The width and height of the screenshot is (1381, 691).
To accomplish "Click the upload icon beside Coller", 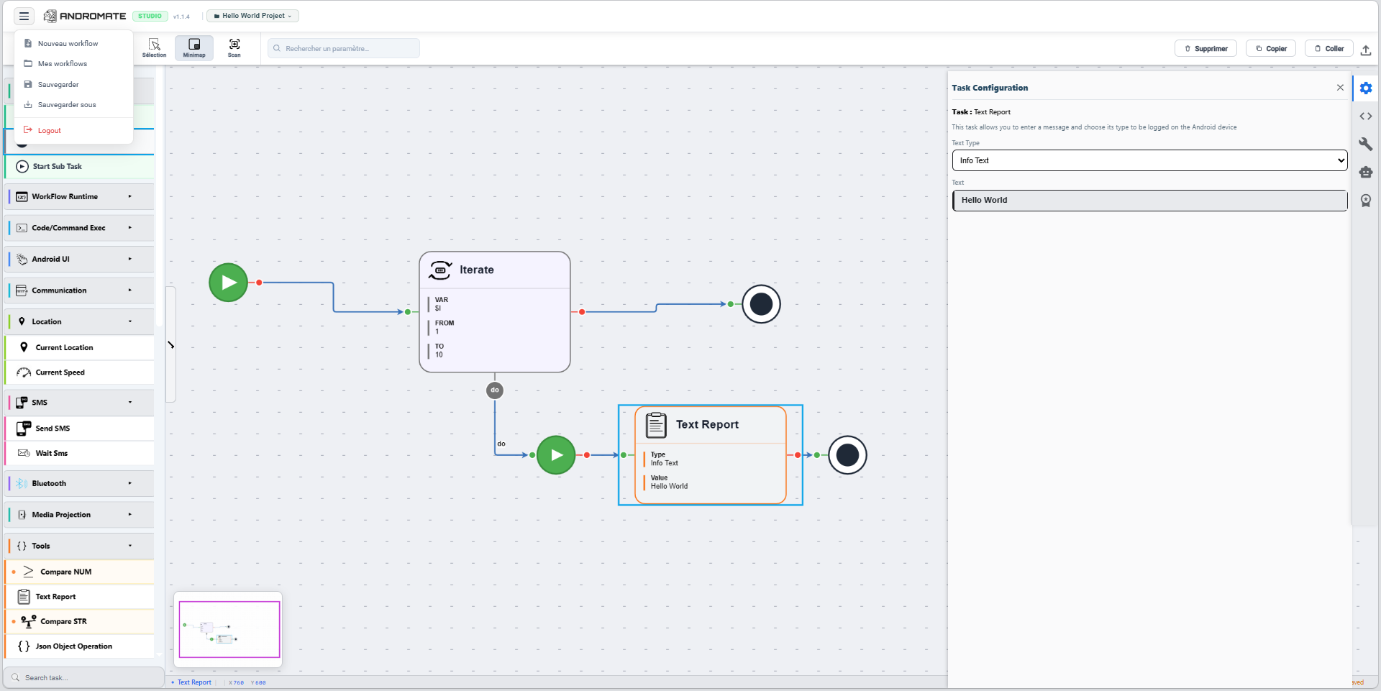I will pyautogui.click(x=1366, y=49).
